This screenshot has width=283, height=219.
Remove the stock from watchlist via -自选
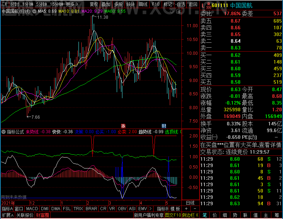coord(180,4)
